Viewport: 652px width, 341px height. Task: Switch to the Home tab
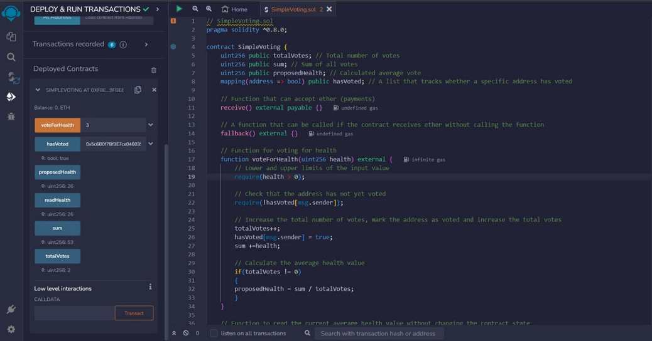[234, 9]
